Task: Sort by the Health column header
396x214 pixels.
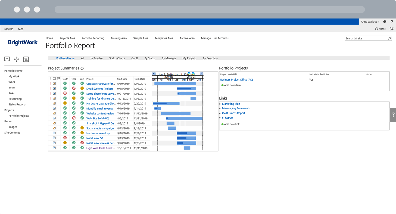Action: (65, 79)
